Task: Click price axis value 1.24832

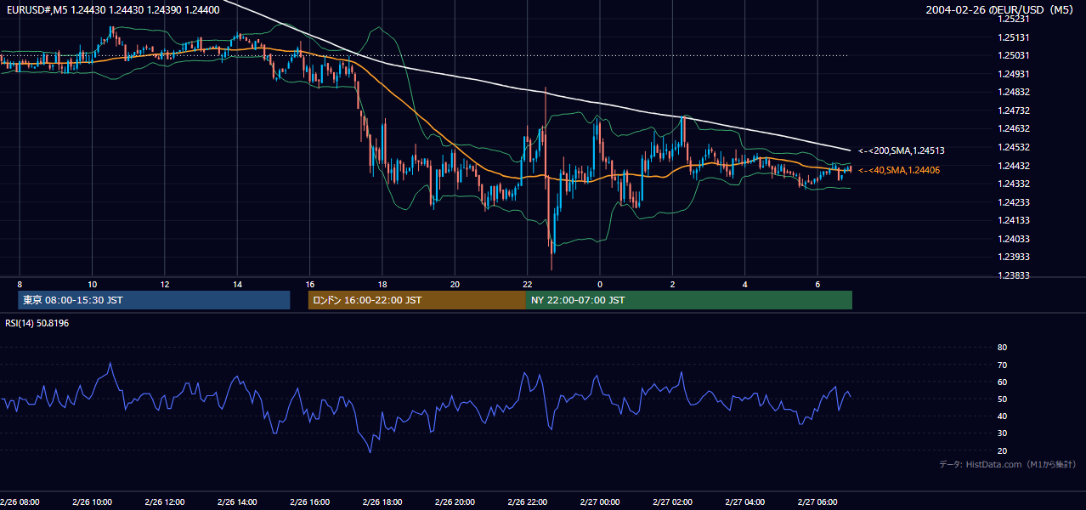Action: (1014, 92)
